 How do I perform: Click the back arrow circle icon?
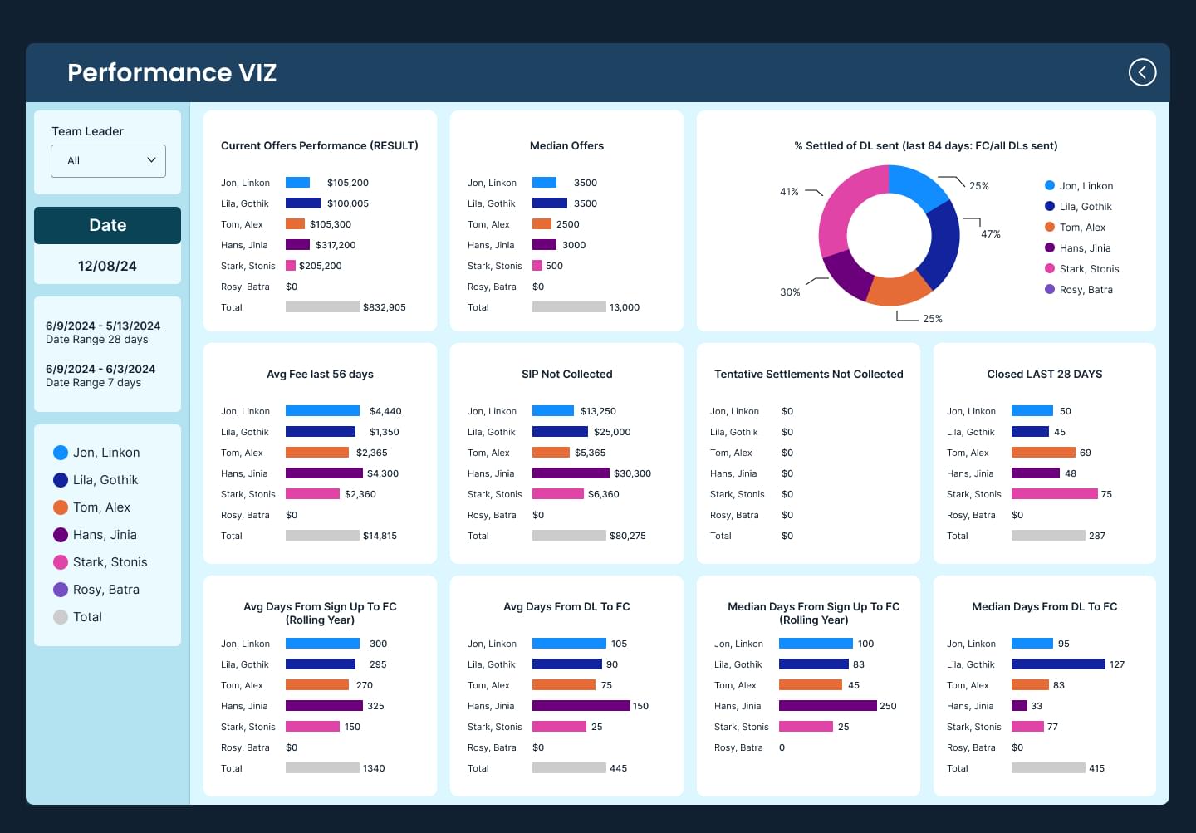click(x=1142, y=72)
